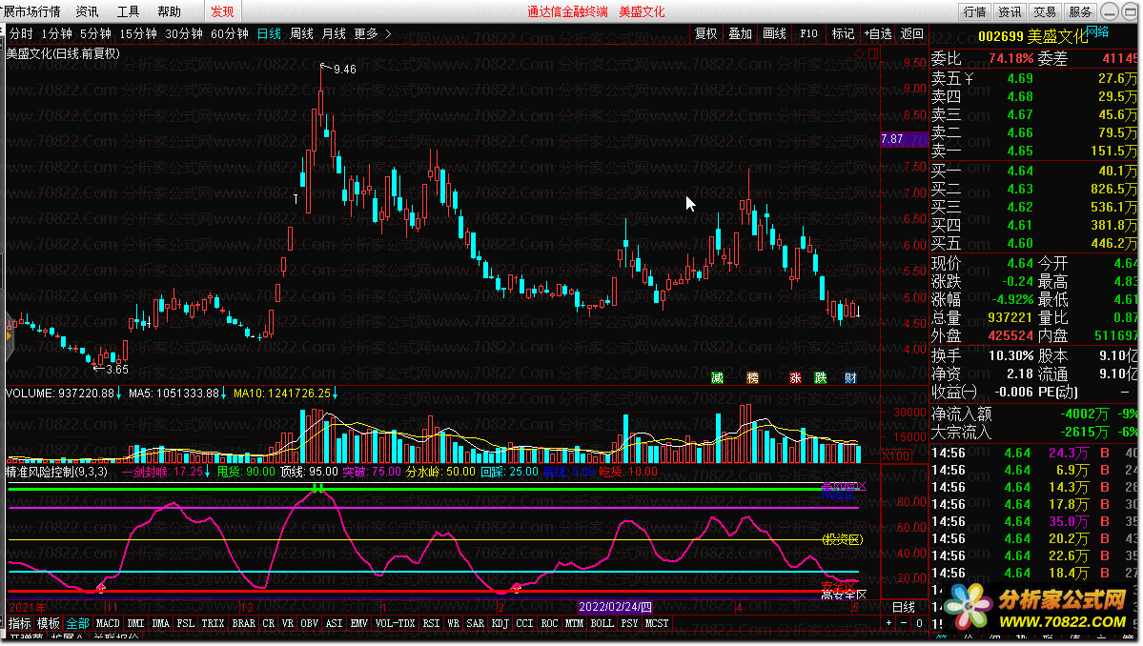Select the SAR indicator

click(x=476, y=623)
